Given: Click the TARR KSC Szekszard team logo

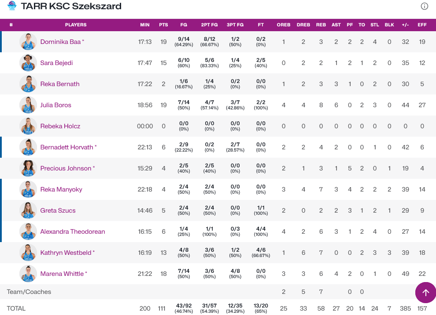Looking at the screenshot, I should (x=12, y=6).
